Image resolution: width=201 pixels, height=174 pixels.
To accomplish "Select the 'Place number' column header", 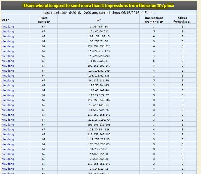I will click(44, 20).
